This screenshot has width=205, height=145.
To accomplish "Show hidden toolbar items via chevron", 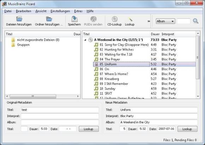I will click(149, 21).
